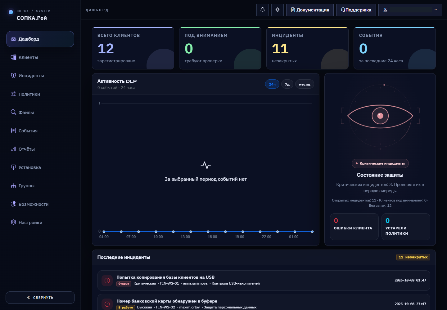The height and width of the screenshot is (310, 447).
Task: Click the Политики sliders icon
Action: click(x=13, y=94)
